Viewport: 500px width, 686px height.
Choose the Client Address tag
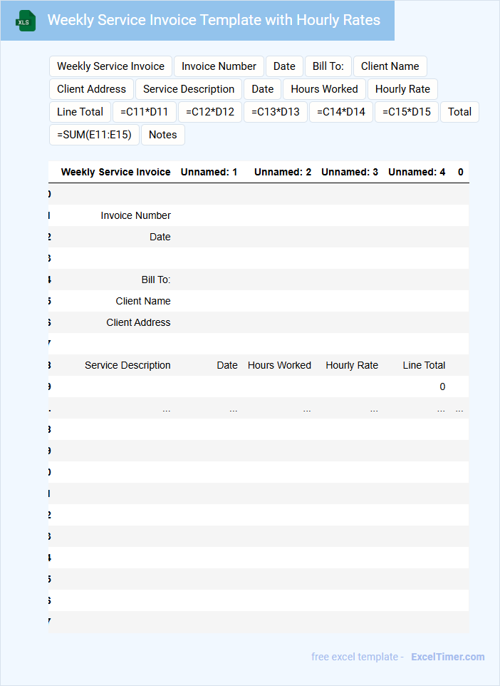coord(91,89)
